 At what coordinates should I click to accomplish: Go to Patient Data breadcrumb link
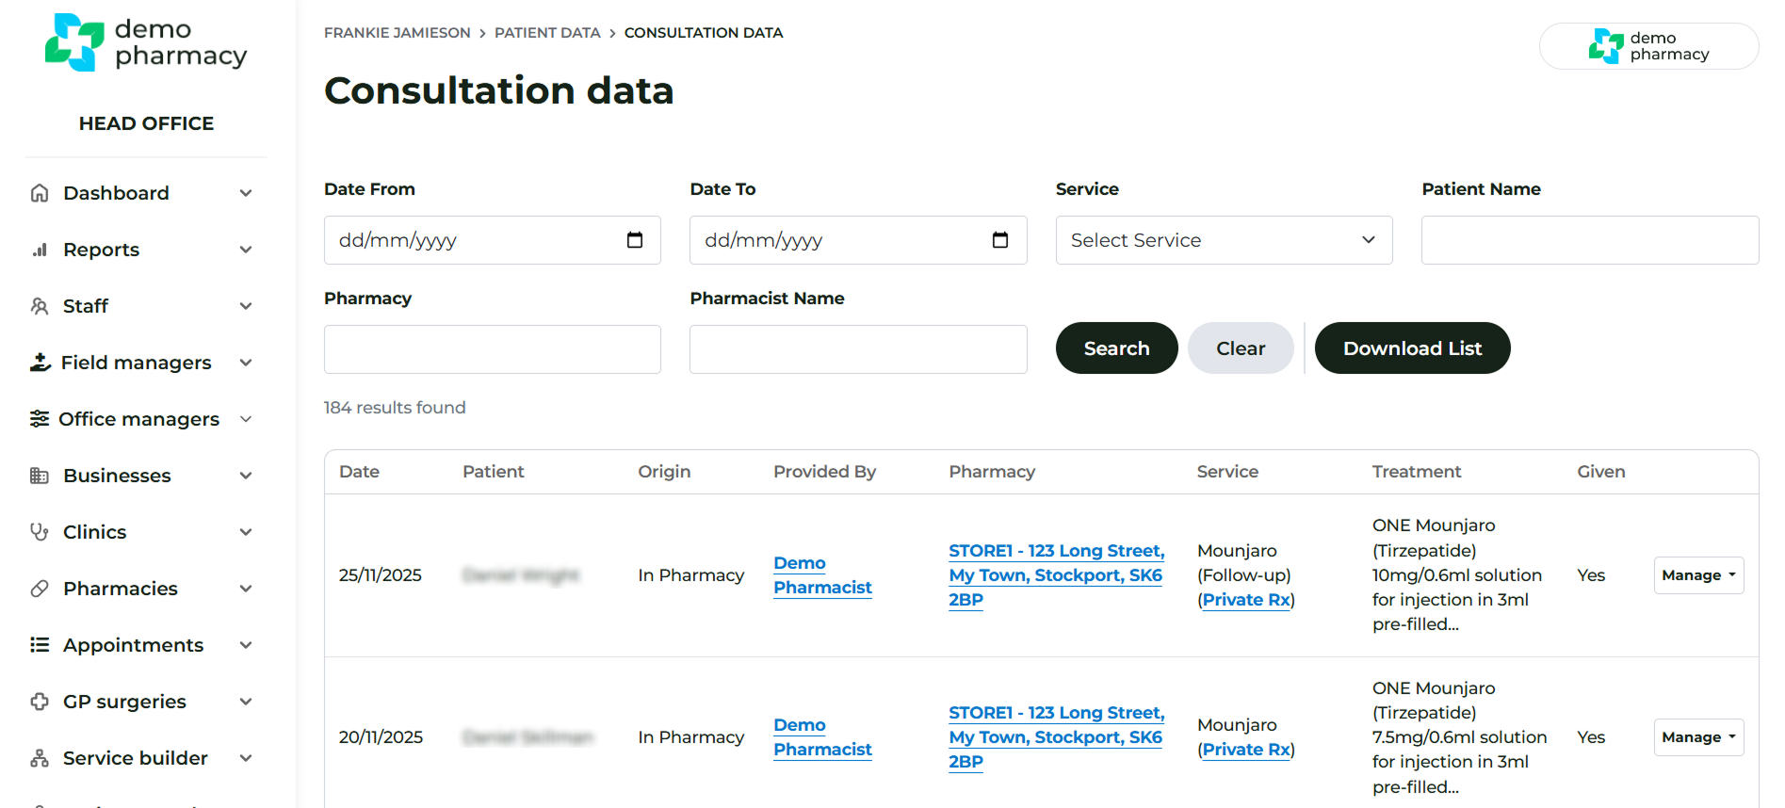tap(547, 33)
